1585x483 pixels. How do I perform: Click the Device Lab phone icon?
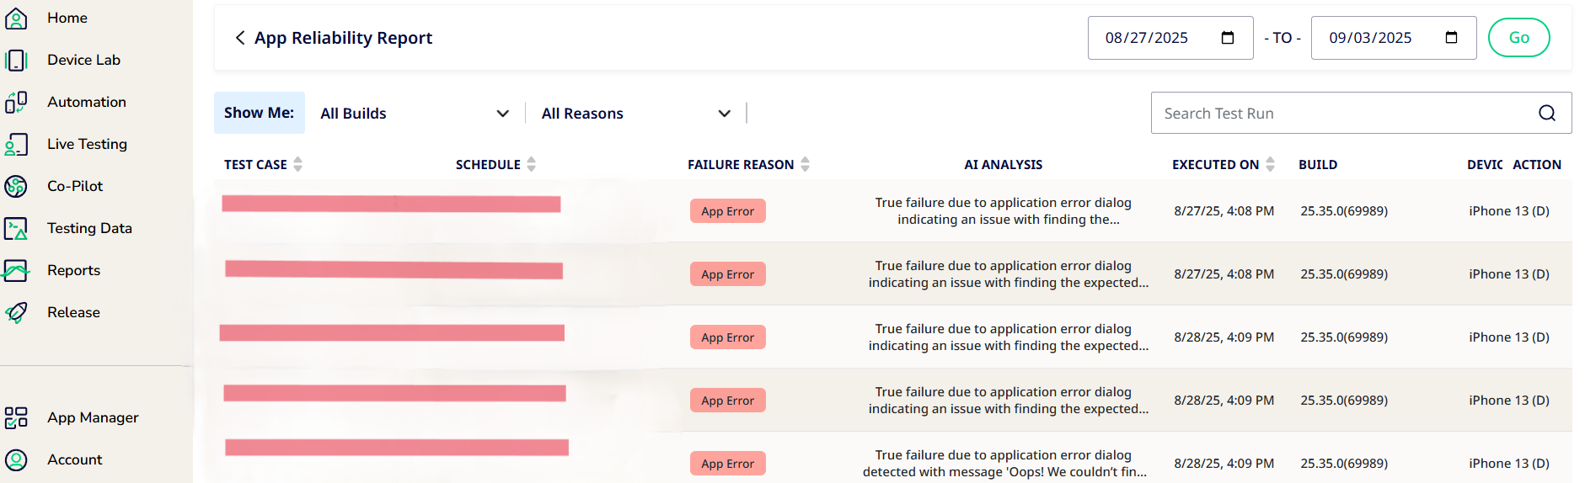click(x=16, y=60)
